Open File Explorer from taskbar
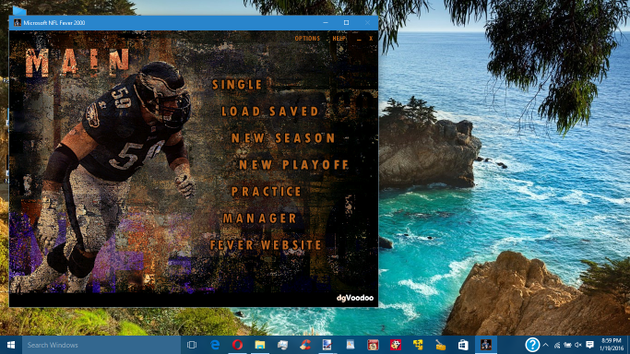This screenshot has height=354, width=630. (260, 345)
